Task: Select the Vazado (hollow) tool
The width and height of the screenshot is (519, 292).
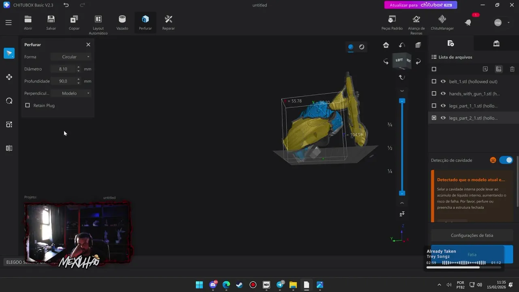Action: point(122,23)
